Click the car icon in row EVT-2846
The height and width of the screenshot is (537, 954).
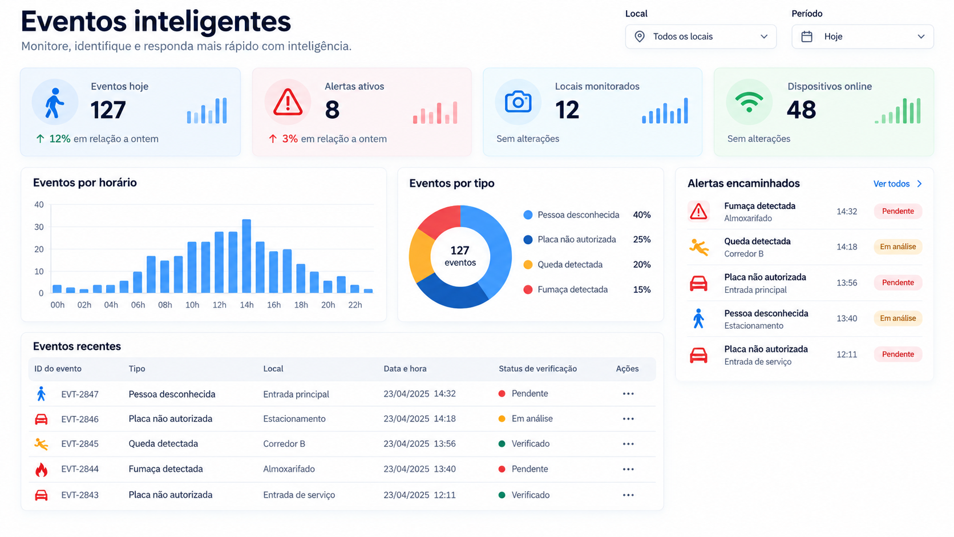click(x=41, y=419)
